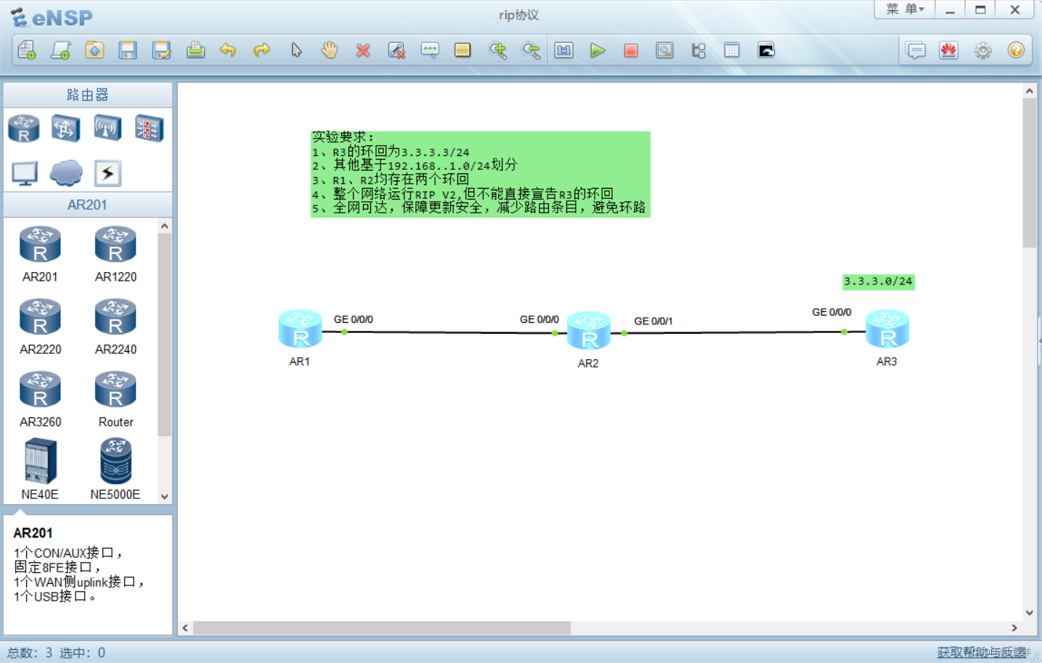1042x663 pixels.
Task: Activate the hand pan tool
Action: pyautogui.click(x=329, y=50)
